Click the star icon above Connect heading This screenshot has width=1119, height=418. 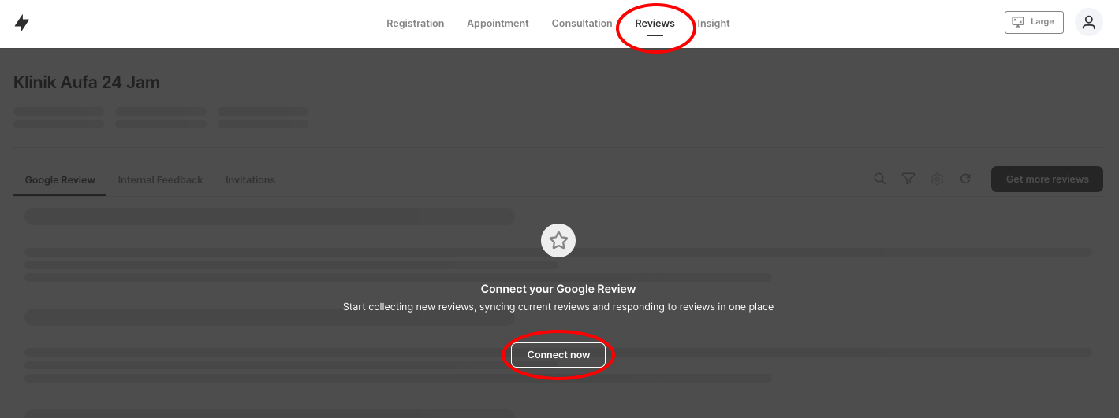558,241
